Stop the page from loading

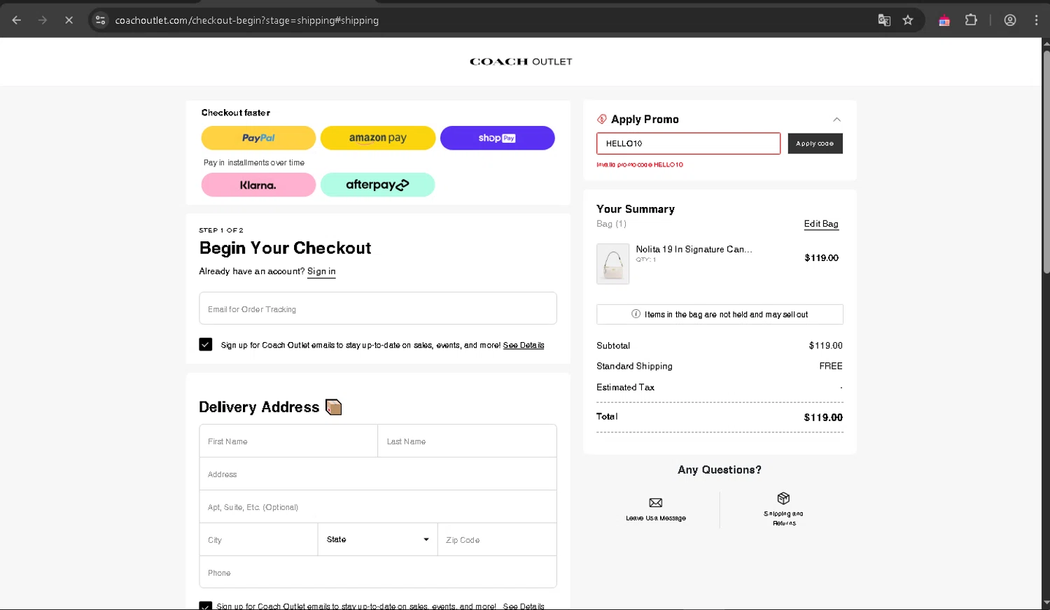pyautogui.click(x=69, y=20)
